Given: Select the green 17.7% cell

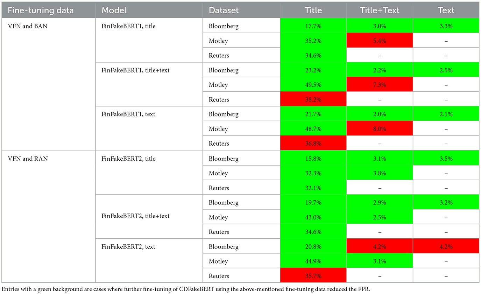Looking at the screenshot, I should point(313,26).
